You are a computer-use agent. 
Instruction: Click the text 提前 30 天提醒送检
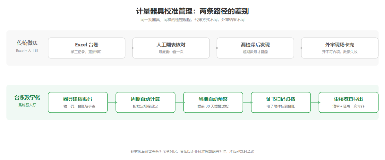(213, 106)
